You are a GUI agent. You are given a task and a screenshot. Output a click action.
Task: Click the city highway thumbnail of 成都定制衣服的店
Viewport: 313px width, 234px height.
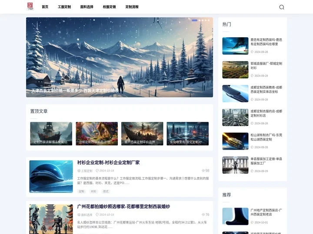(x=235, y=117)
